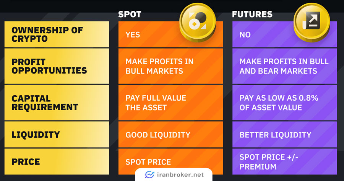
Task: Select the SPOT column heading
Action: 130,15
